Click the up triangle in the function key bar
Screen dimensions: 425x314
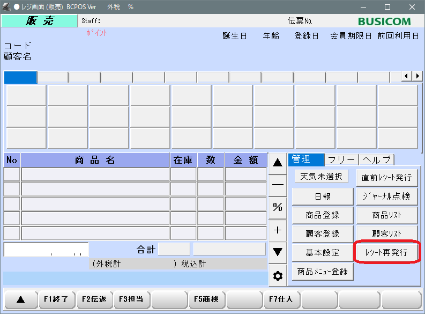(x=20, y=300)
